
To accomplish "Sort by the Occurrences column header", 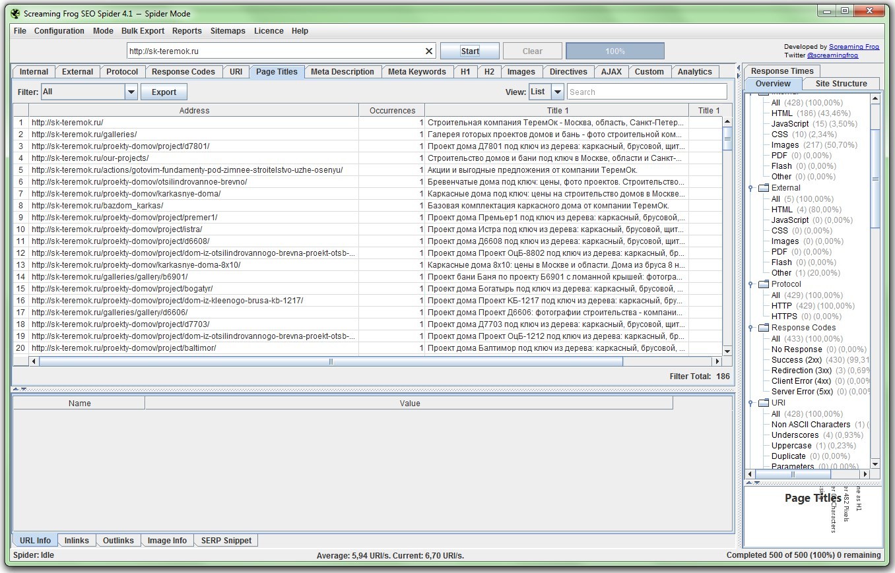I will 392,110.
